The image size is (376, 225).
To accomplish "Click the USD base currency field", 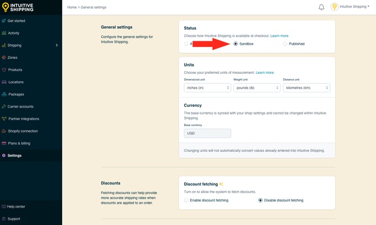I will [208, 133].
